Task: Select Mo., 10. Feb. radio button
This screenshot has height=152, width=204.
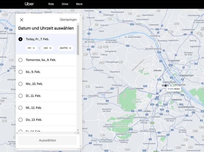Action: click(20, 84)
